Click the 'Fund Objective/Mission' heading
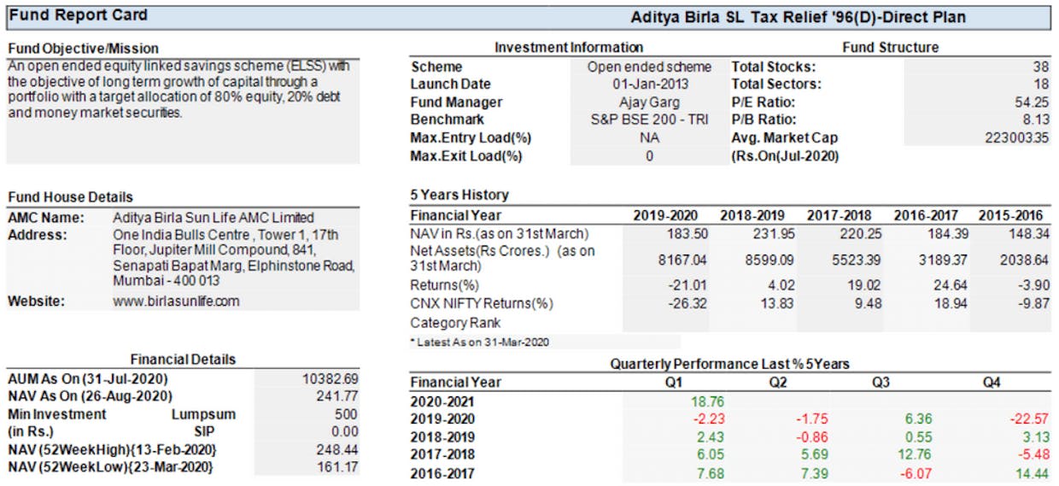 tap(83, 48)
